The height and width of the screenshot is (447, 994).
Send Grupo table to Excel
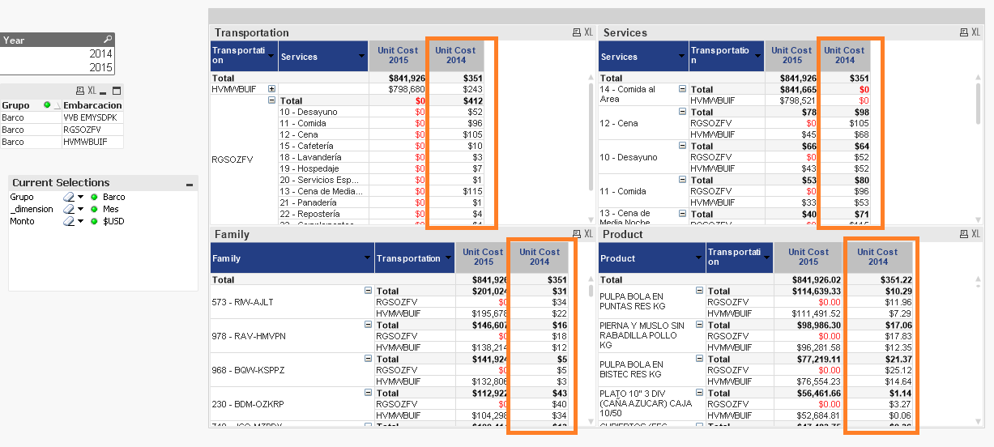click(x=92, y=91)
